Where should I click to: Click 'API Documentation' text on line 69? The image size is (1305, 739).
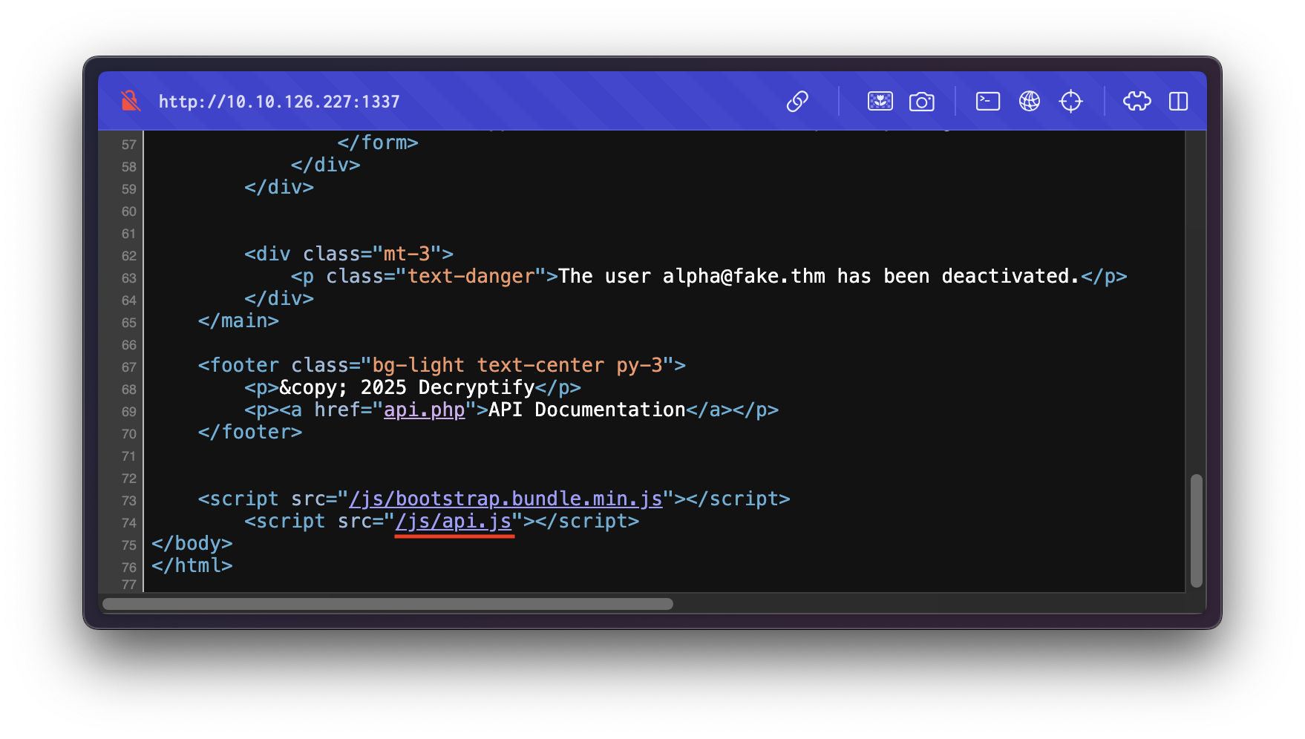pyautogui.click(x=587, y=410)
